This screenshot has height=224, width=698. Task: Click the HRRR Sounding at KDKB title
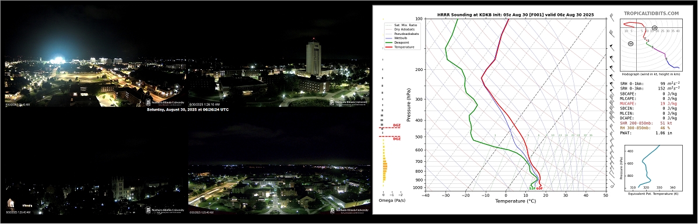[515, 15]
